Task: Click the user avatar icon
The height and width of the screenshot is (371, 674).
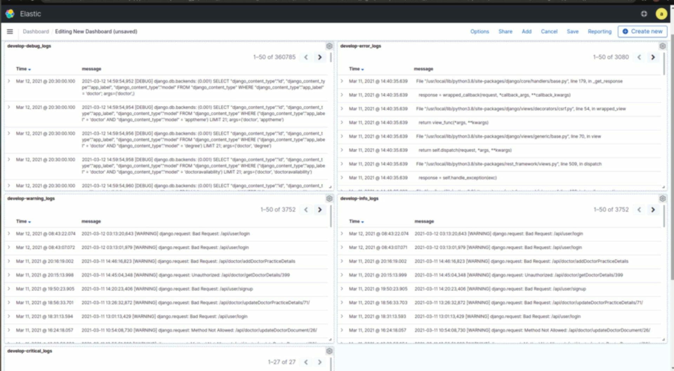Action: point(661,14)
